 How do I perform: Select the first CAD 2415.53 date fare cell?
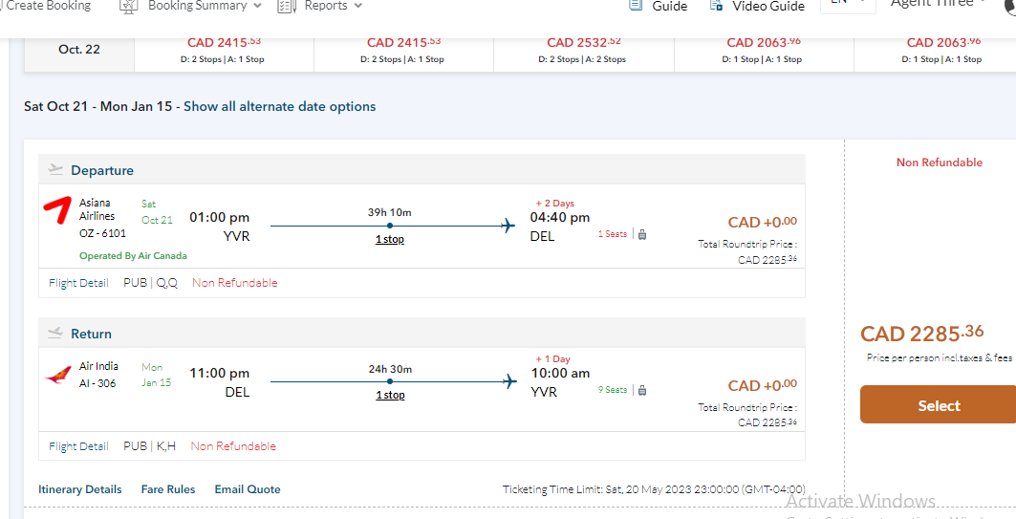pyautogui.click(x=224, y=50)
